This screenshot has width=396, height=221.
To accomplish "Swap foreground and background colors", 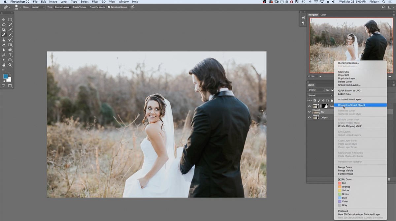I will point(11,75).
